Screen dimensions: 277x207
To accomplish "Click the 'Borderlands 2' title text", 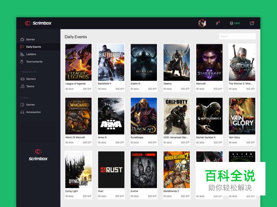I will point(171,191).
